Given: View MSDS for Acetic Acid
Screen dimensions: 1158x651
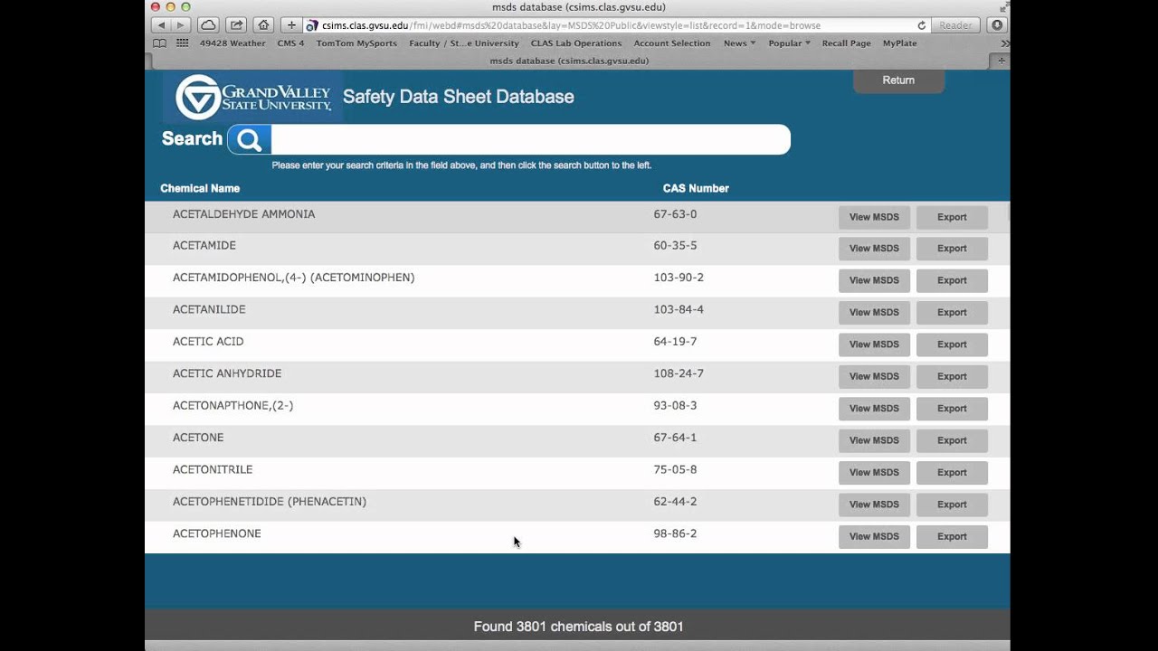Looking at the screenshot, I should pyautogui.click(x=874, y=344).
